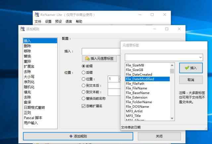Viewport: 212px width, 144px height.
Task: Select the 日期格式重转 rule type
Action: click(x=40, y=107)
